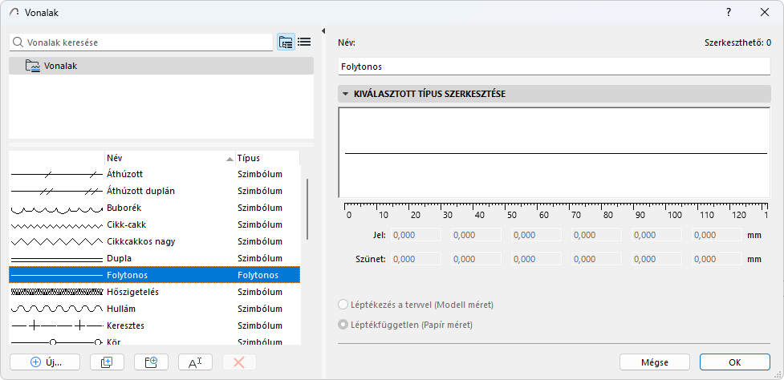The width and height of the screenshot is (784, 380).
Task: Click the line list vertical scrollbar
Action: pyautogui.click(x=307, y=210)
